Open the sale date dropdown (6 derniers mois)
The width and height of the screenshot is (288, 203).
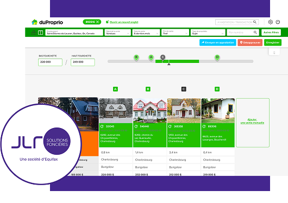click(x=146, y=33)
